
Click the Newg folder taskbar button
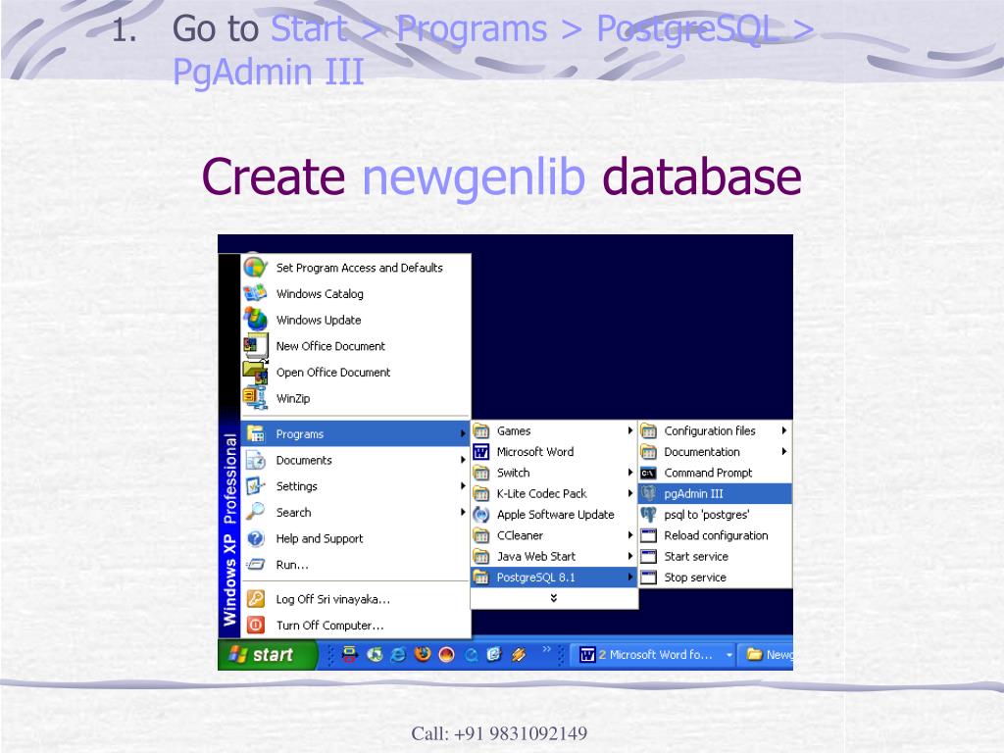click(x=766, y=654)
